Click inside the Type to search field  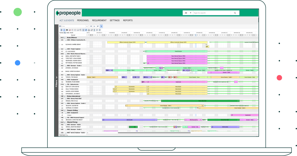click(x=211, y=13)
